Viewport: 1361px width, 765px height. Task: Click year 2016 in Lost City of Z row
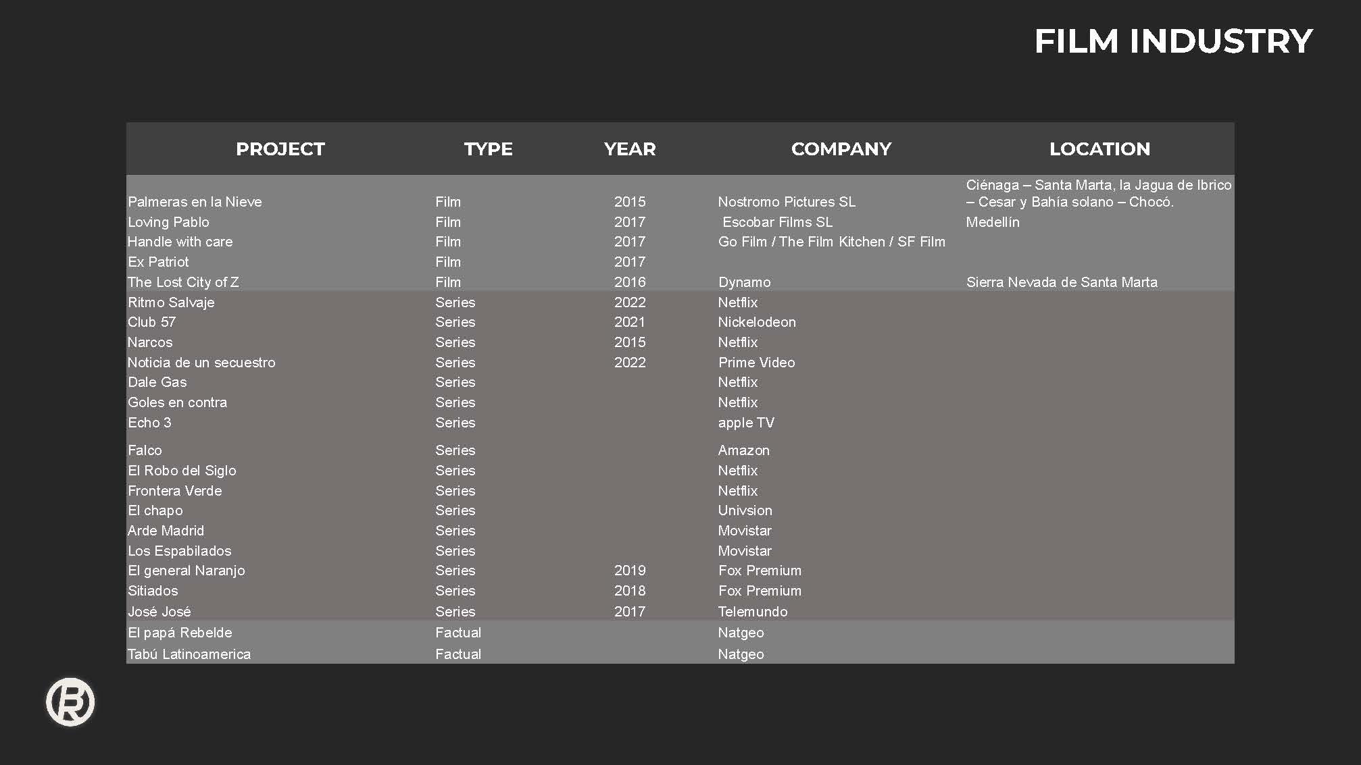pos(630,282)
